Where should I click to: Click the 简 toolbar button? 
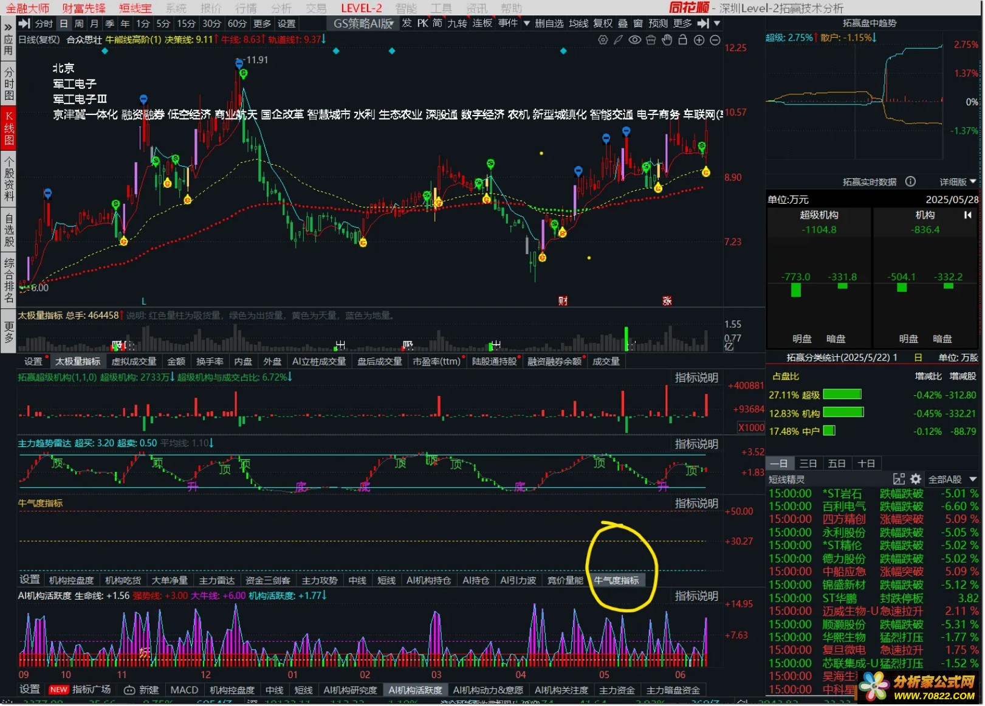[x=437, y=23]
